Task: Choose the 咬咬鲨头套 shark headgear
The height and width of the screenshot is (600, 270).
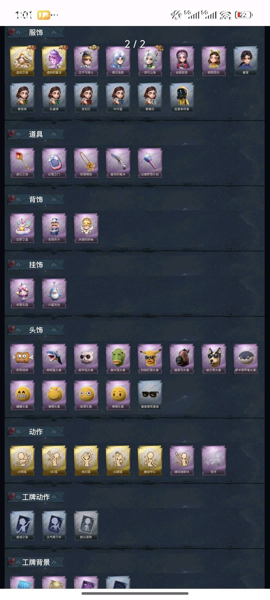Action: pyautogui.click(x=54, y=358)
